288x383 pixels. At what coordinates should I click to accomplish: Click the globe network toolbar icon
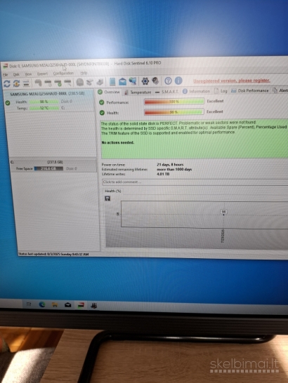pyautogui.click(x=133, y=81)
